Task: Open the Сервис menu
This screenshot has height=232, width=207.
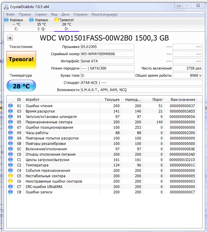Action: click(41, 14)
